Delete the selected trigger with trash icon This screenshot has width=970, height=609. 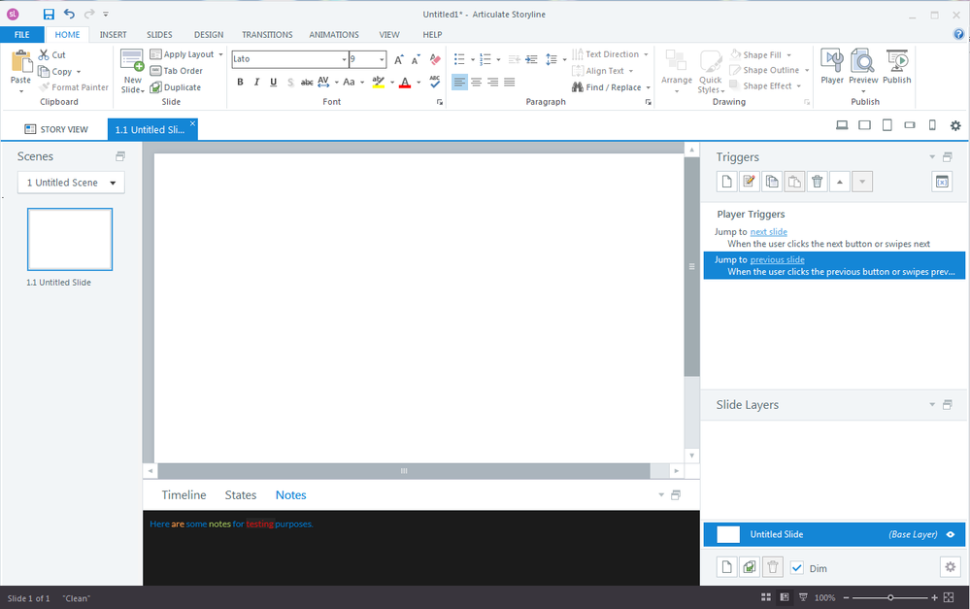(x=818, y=182)
